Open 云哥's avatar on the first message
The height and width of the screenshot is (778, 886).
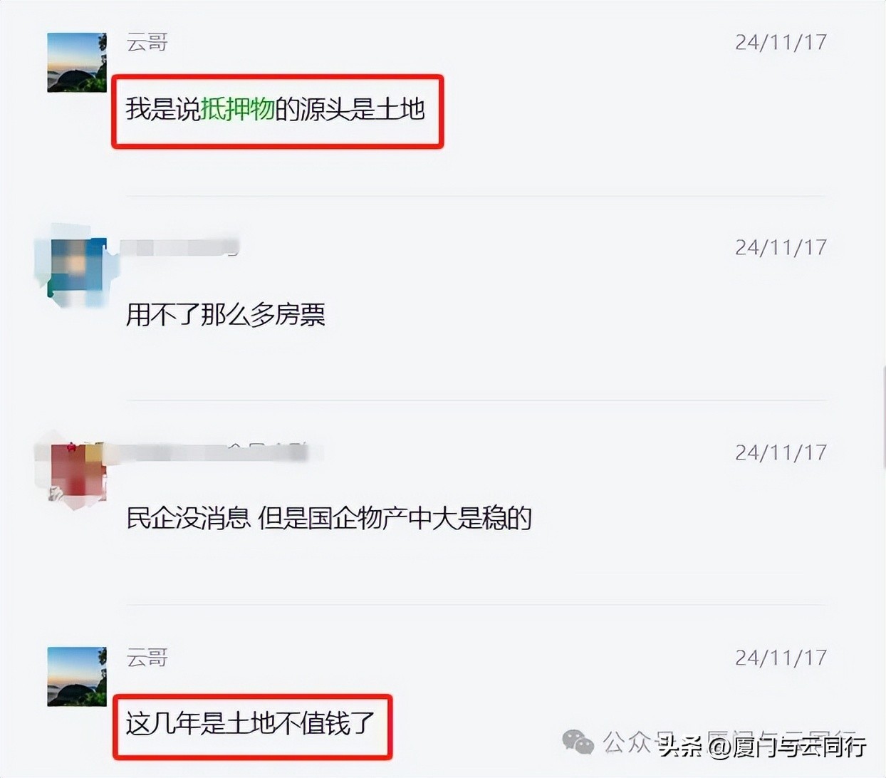[x=77, y=63]
